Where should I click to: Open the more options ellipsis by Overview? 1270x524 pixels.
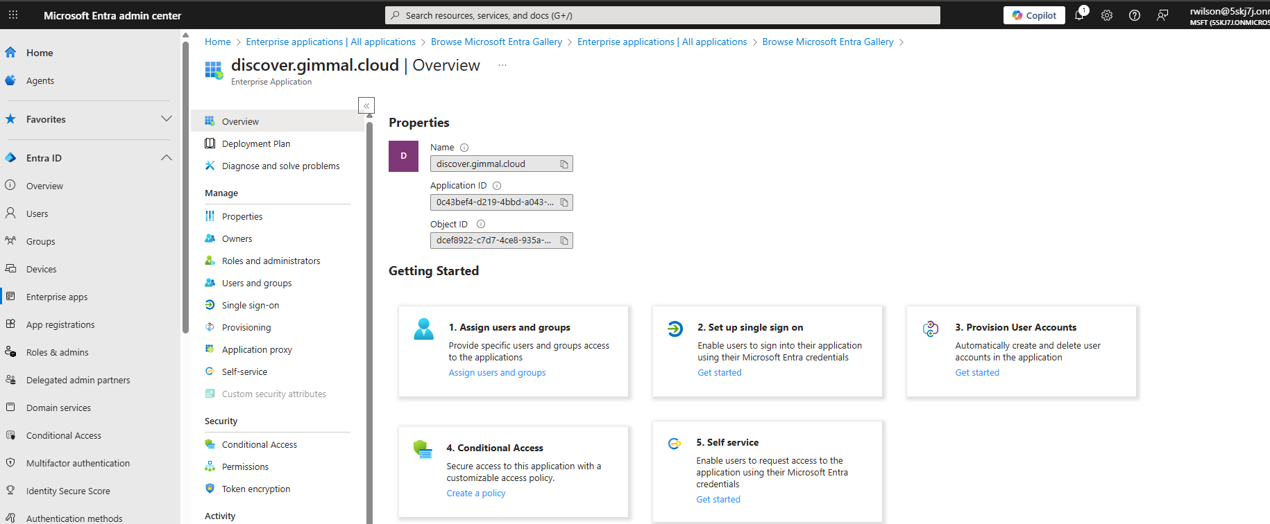[502, 65]
